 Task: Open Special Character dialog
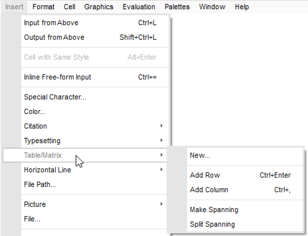55,97
